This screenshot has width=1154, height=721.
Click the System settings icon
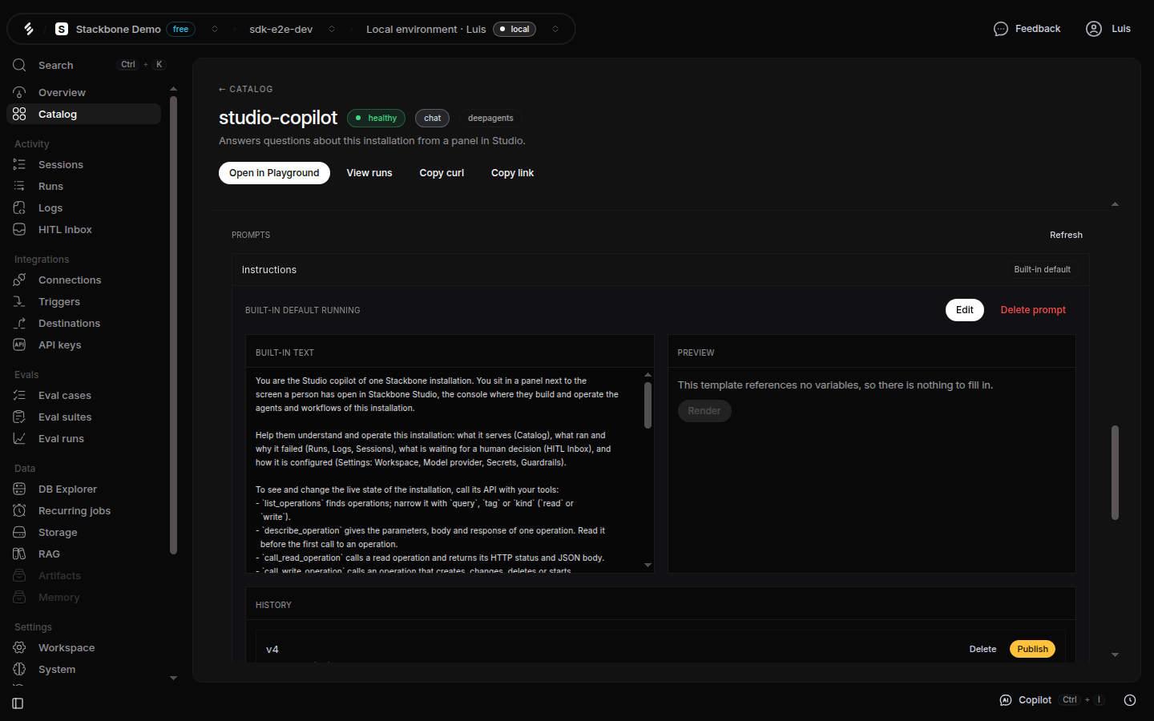click(19, 669)
